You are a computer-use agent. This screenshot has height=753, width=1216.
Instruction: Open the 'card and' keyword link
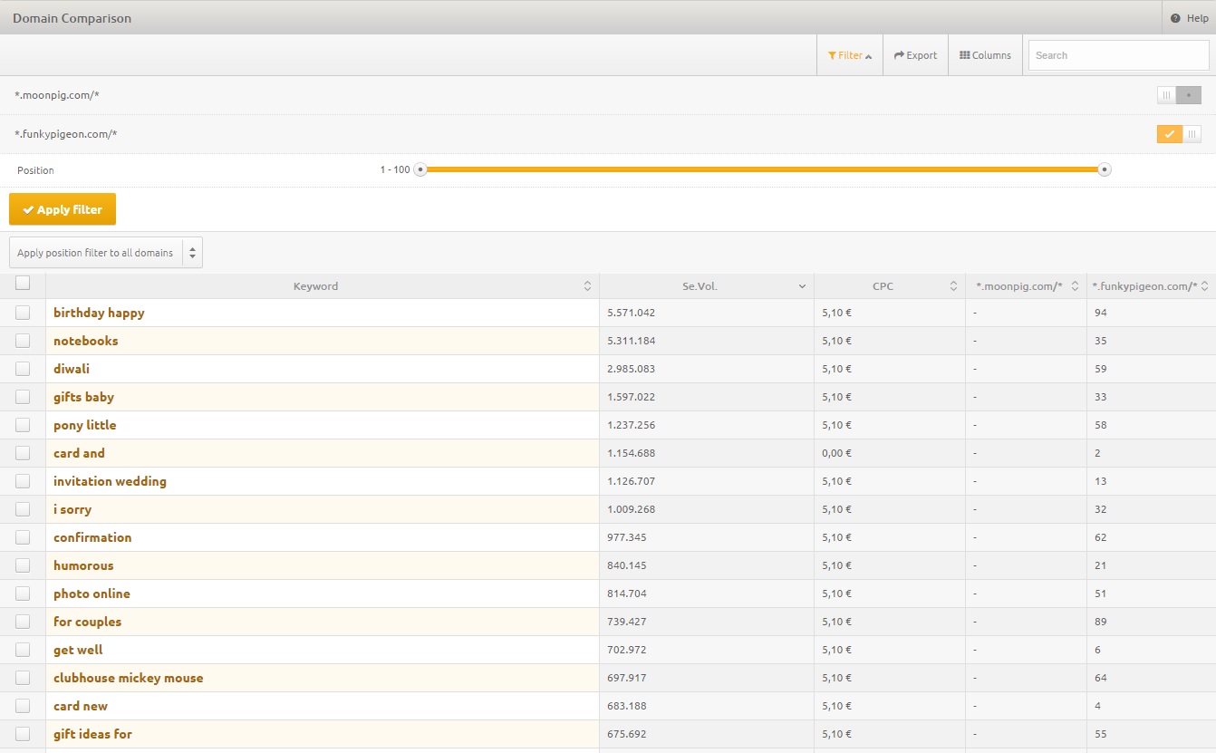tap(79, 453)
